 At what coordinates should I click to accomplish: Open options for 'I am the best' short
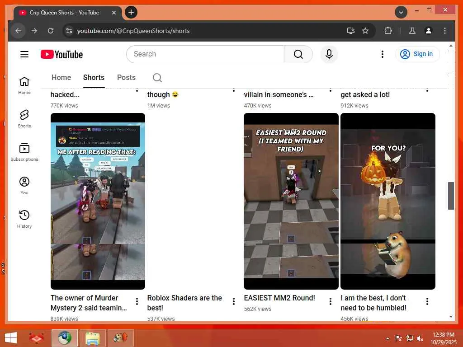427,301
